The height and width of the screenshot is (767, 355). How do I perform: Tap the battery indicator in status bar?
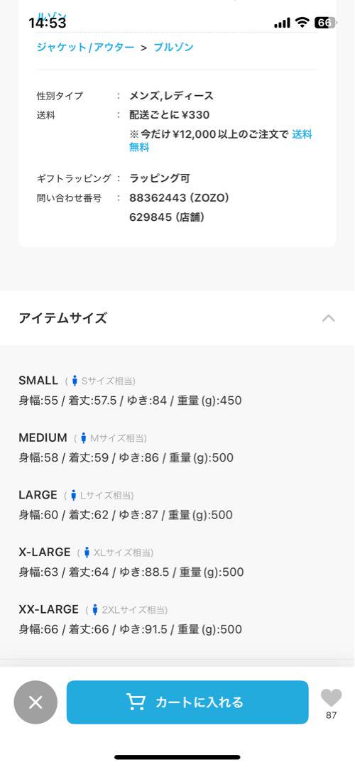click(x=324, y=23)
